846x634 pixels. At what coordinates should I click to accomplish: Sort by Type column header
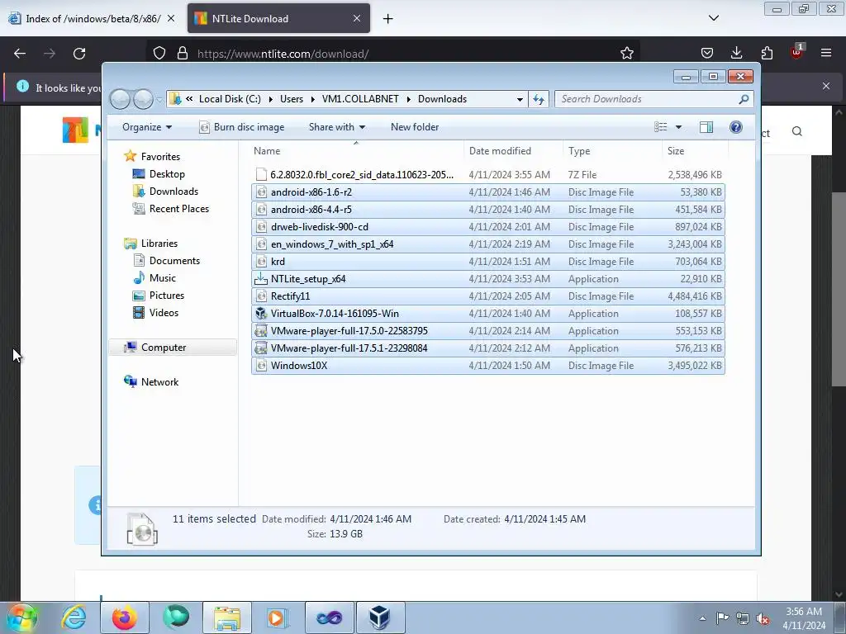[612, 151]
